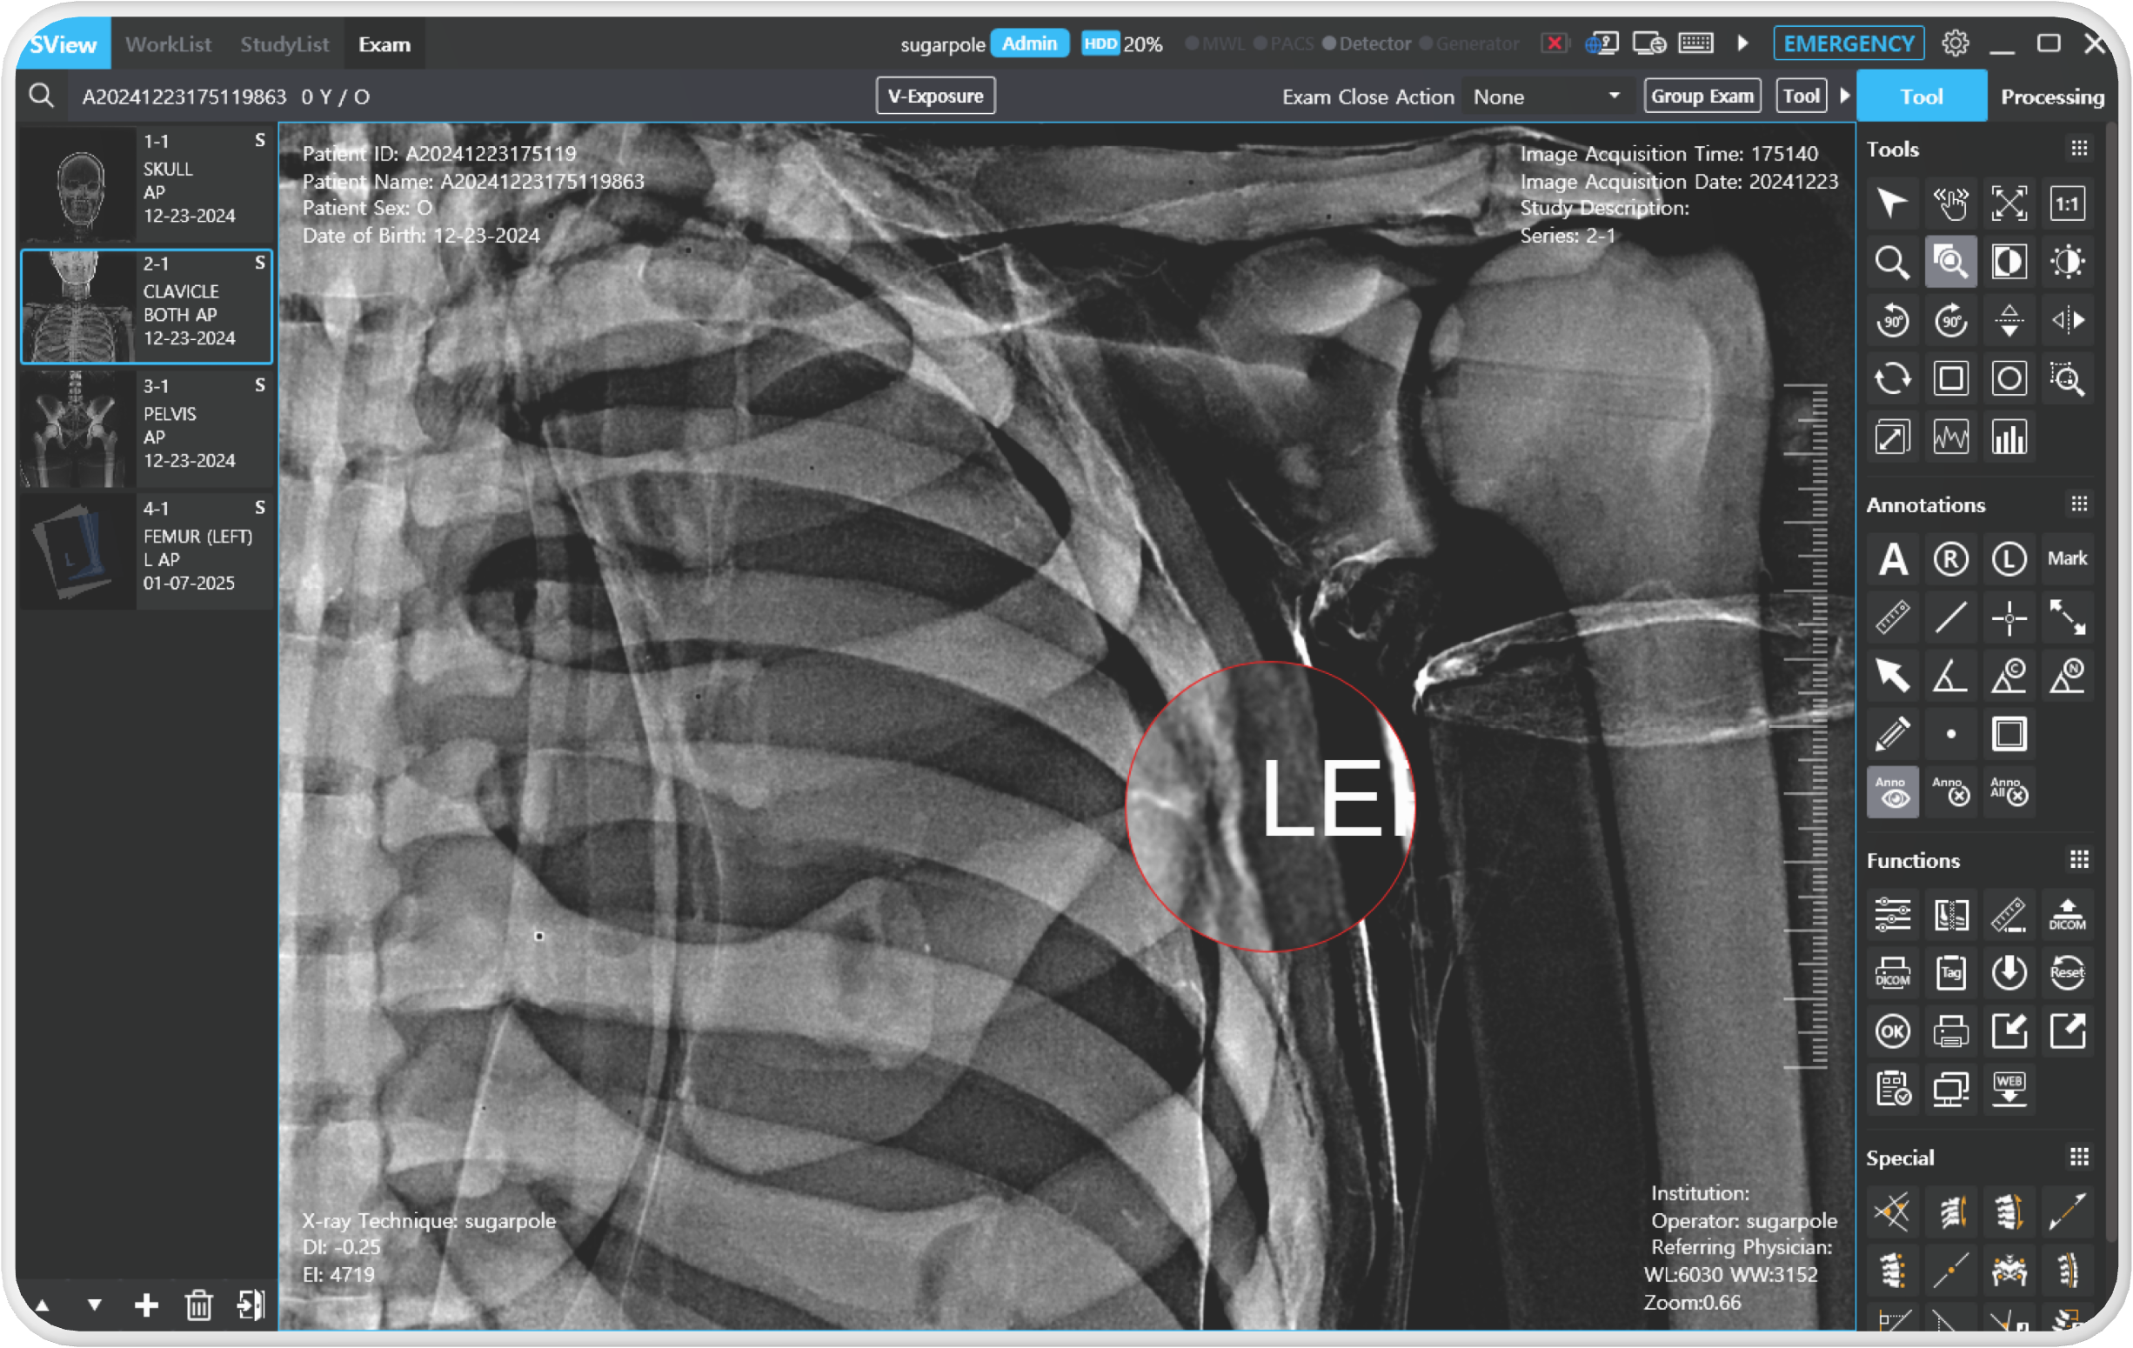Click the Tool tab
2133x1348 pixels.
click(x=1923, y=95)
